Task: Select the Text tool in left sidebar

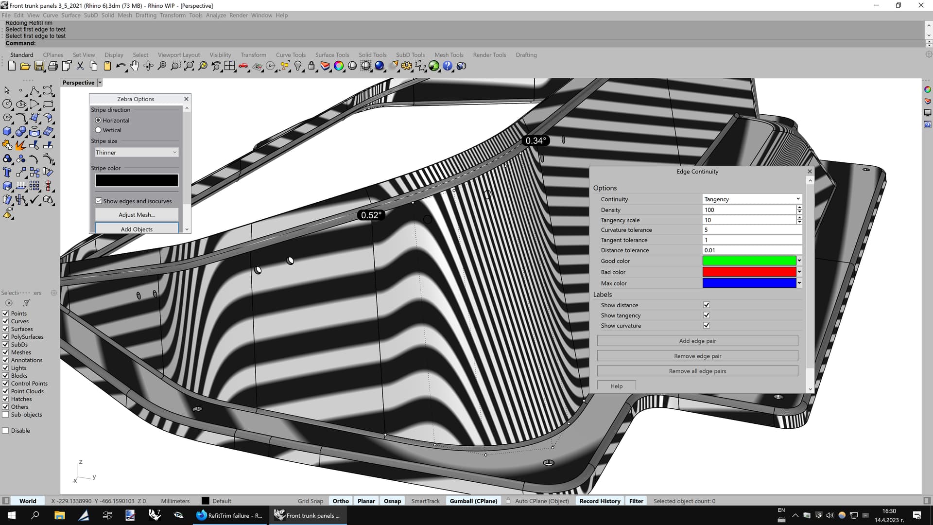Action: [x=7, y=173]
